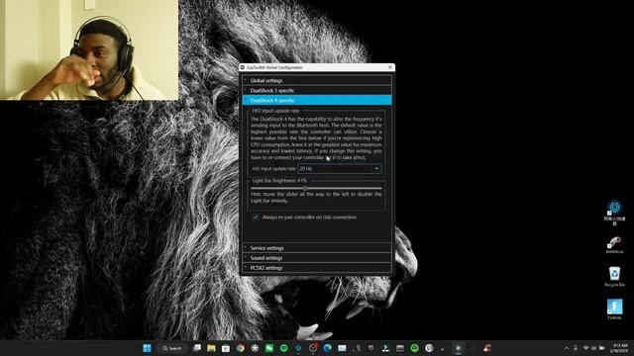634x356 pixels.
Task: Open WhatsApp from the taskbar
Action: point(414,348)
